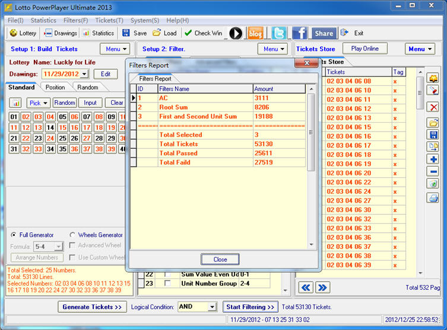The image size is (447, 330).
Task: Open the Formula 5-4 dropdown
Action: coord(58,246)
